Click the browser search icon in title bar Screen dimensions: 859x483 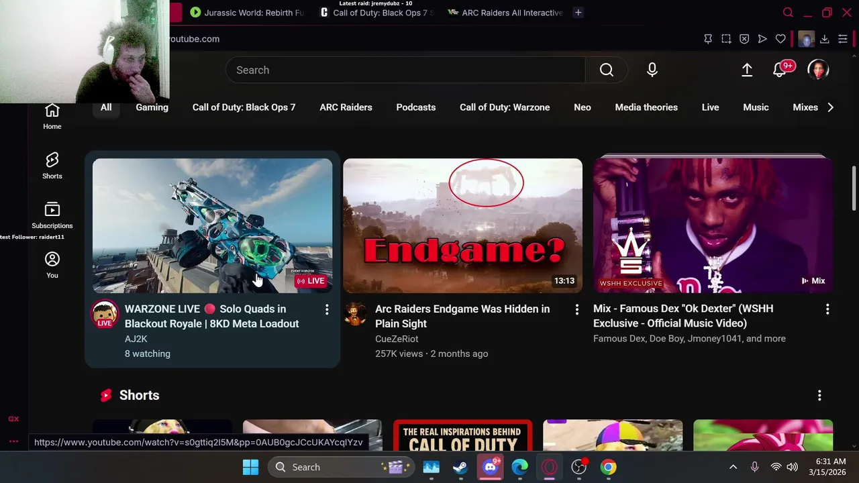point(788,12)
